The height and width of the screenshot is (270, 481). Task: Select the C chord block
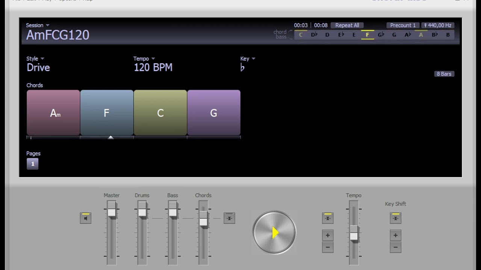pyautogui.click(x=160, y=112)
